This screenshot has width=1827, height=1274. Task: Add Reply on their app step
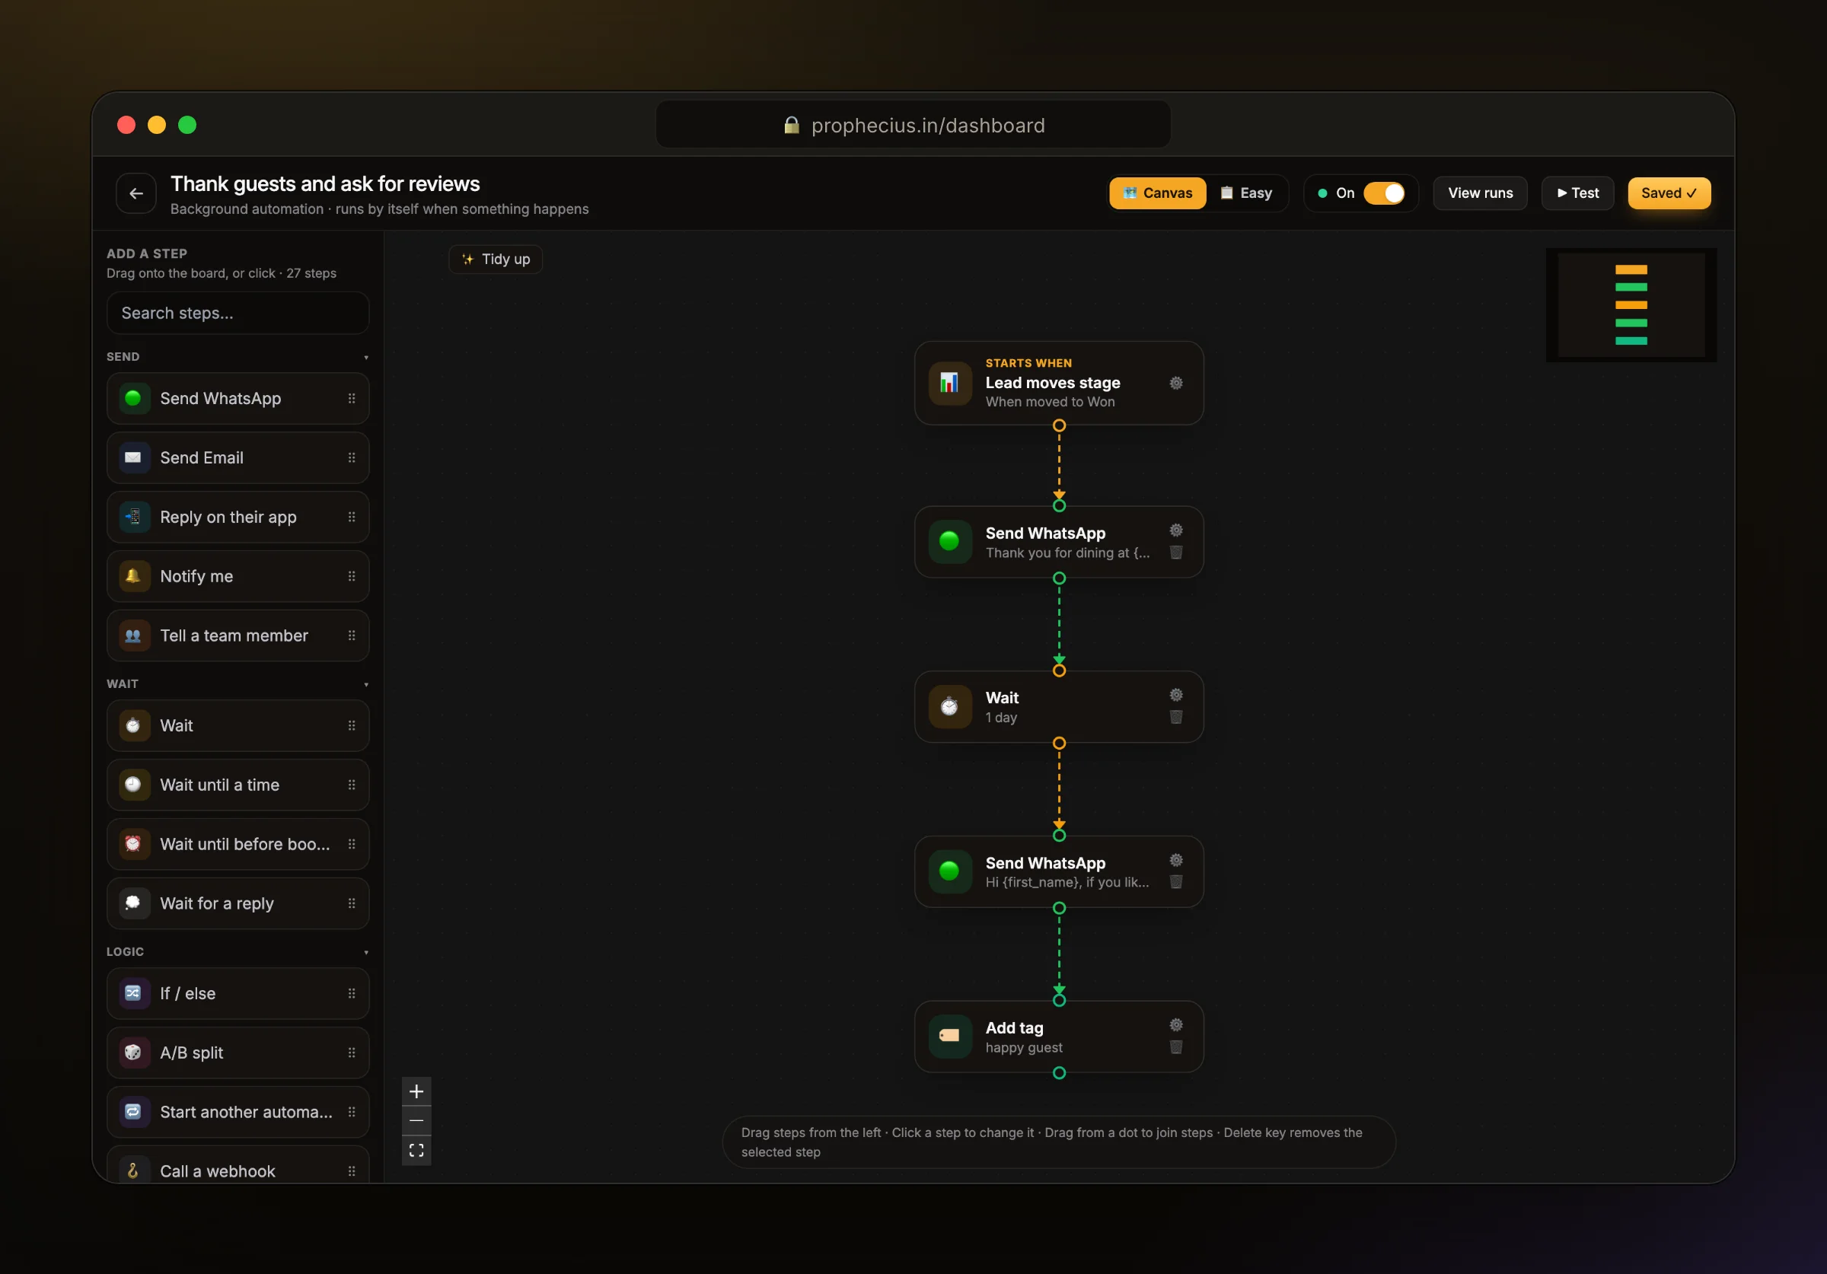pos(238,518)
